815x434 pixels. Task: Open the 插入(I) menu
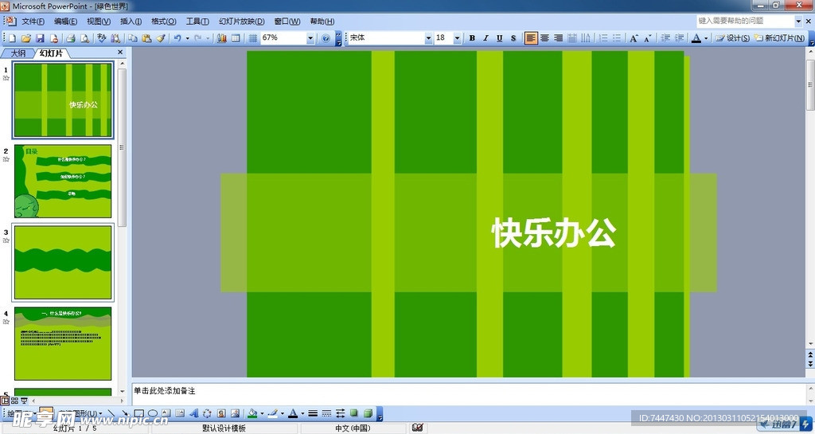[x=131, y=22]
